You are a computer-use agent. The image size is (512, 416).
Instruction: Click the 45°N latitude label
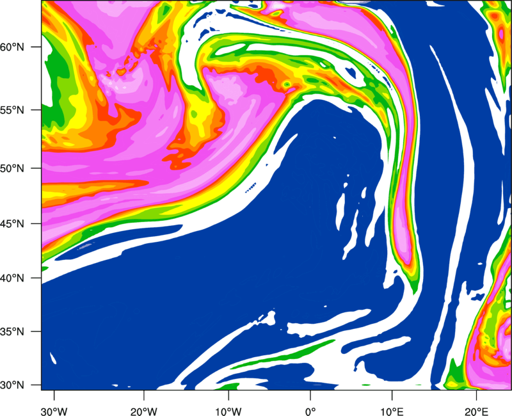pos(12,223)
